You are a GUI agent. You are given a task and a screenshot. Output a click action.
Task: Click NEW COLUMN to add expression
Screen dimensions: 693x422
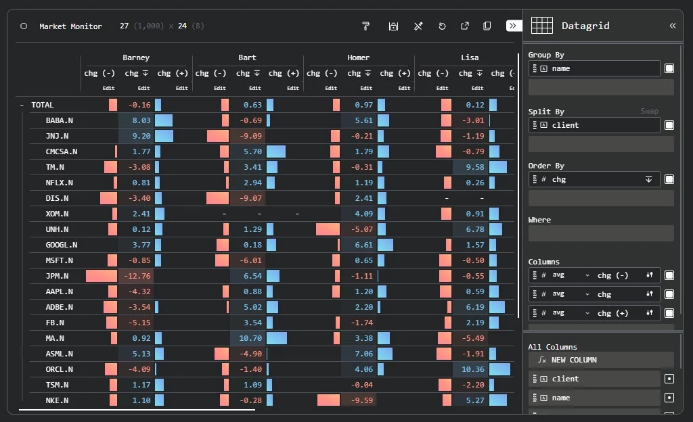pos(573,360)
